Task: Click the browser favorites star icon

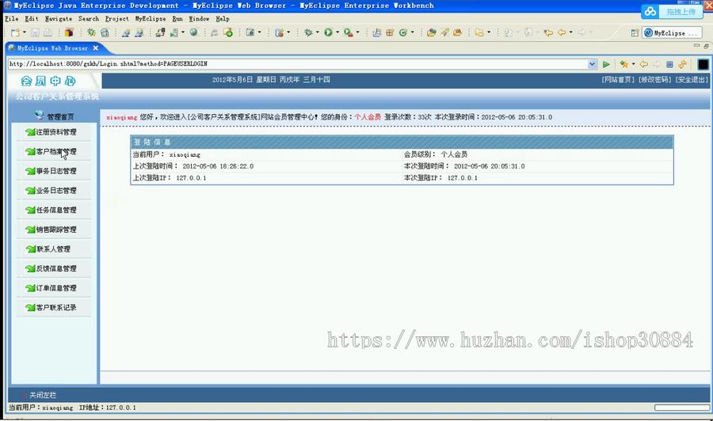Action: coord(624,64)
